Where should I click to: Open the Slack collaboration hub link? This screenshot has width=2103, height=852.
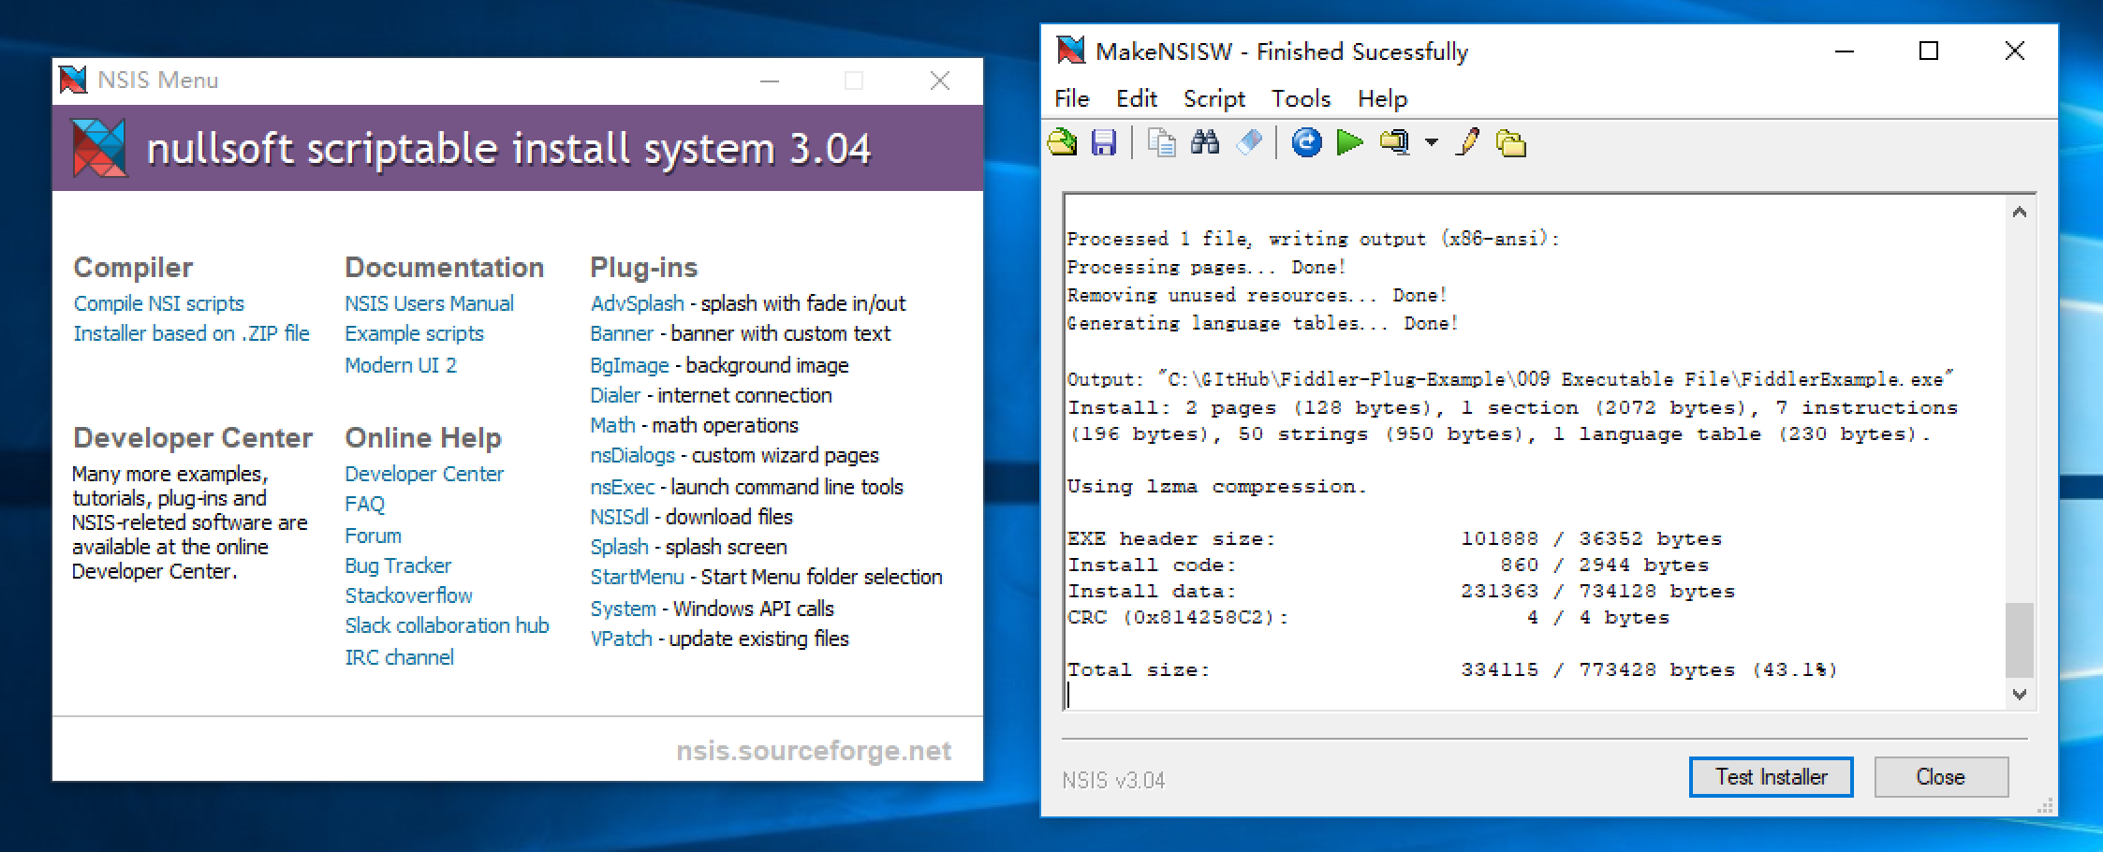point(447,625)
